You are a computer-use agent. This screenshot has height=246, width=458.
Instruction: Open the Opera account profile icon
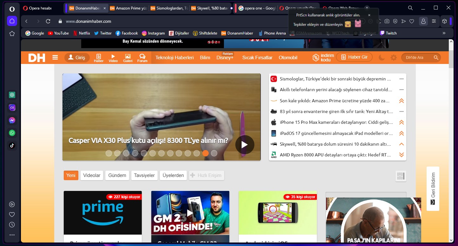[423, 21]
